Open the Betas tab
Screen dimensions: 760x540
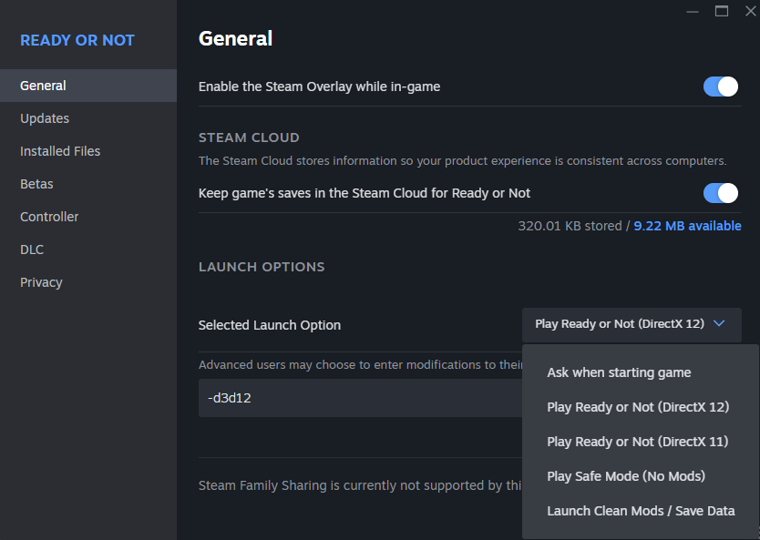[x=36, y=184]
